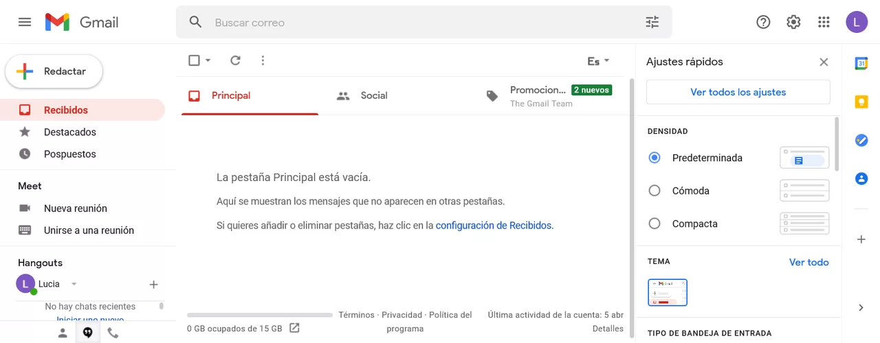Open the Settings gear icon
The height and width of the screenshot is (343, 880).
[x=793, y=22]
